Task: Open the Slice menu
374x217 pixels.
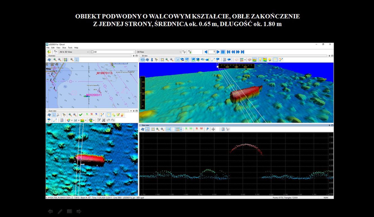Action: (64, 48)
